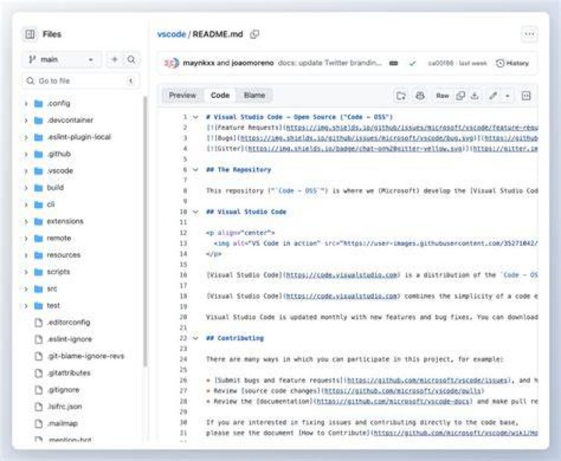Open commit message docs update Twitter branding
561x461 pixels.
[330, 63]
